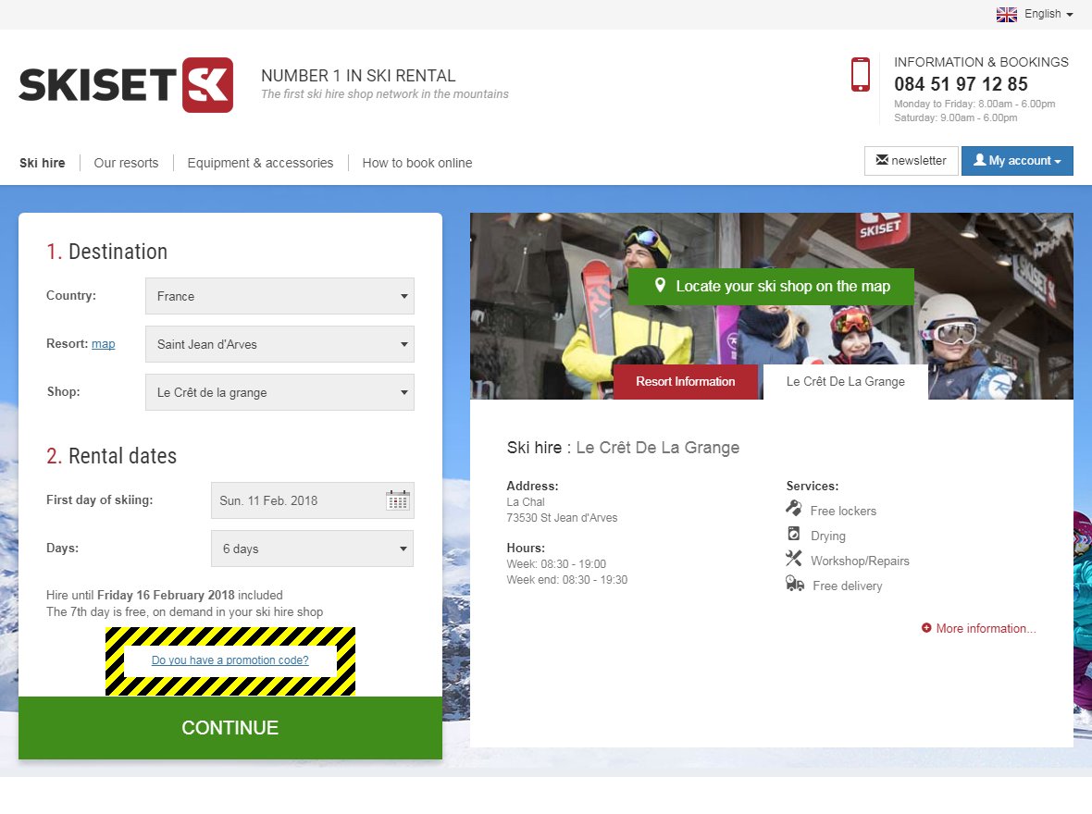Click the Free delivery truck icon
The image size is (1092, 814).
[795, 584]
